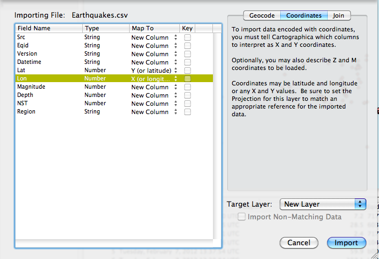The width and height of the screenshot is (379, 259).
Task: Open Map To stepper for Datetime
Action: click(176, 62)
